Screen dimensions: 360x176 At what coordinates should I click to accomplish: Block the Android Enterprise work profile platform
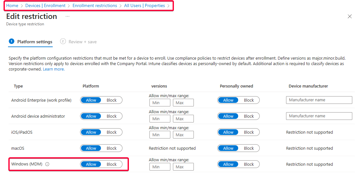coord(112,100)
